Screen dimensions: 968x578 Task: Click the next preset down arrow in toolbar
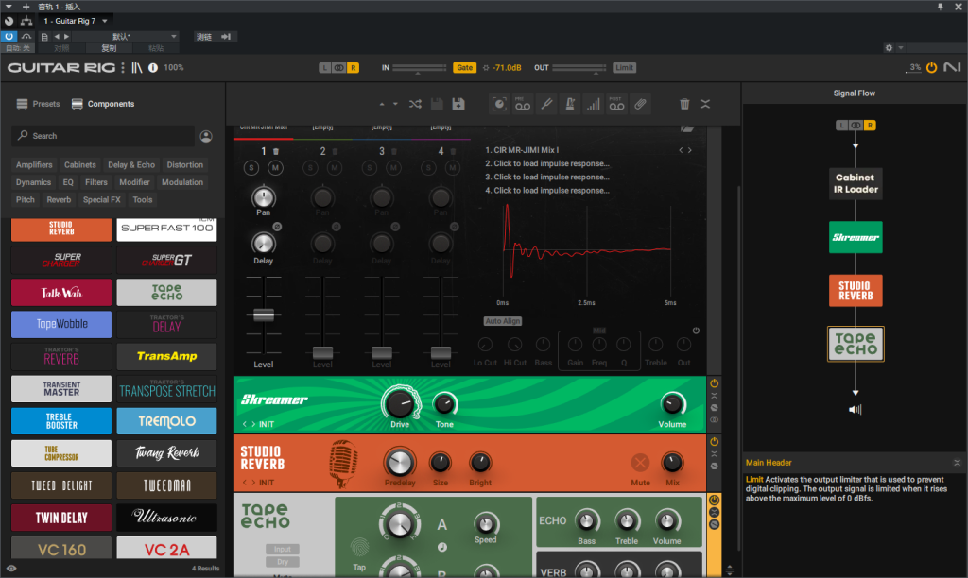coord(395,104)
